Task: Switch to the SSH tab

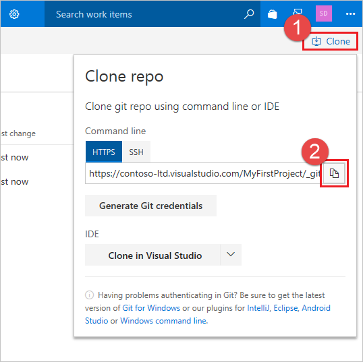Action: coord(136,152)
